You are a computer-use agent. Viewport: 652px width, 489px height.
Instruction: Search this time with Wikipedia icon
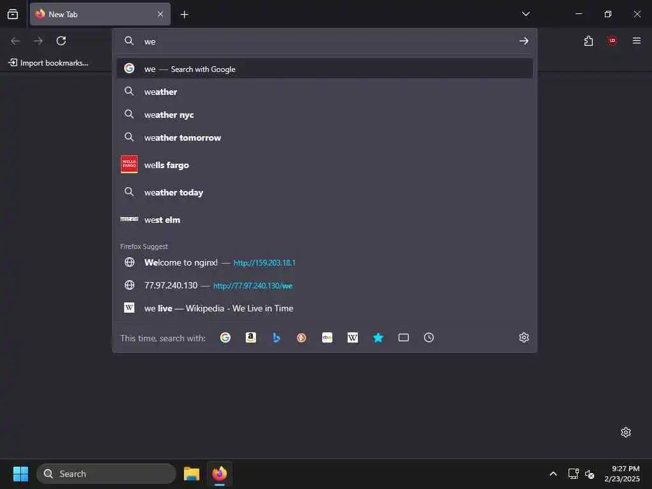coord(353,337)
